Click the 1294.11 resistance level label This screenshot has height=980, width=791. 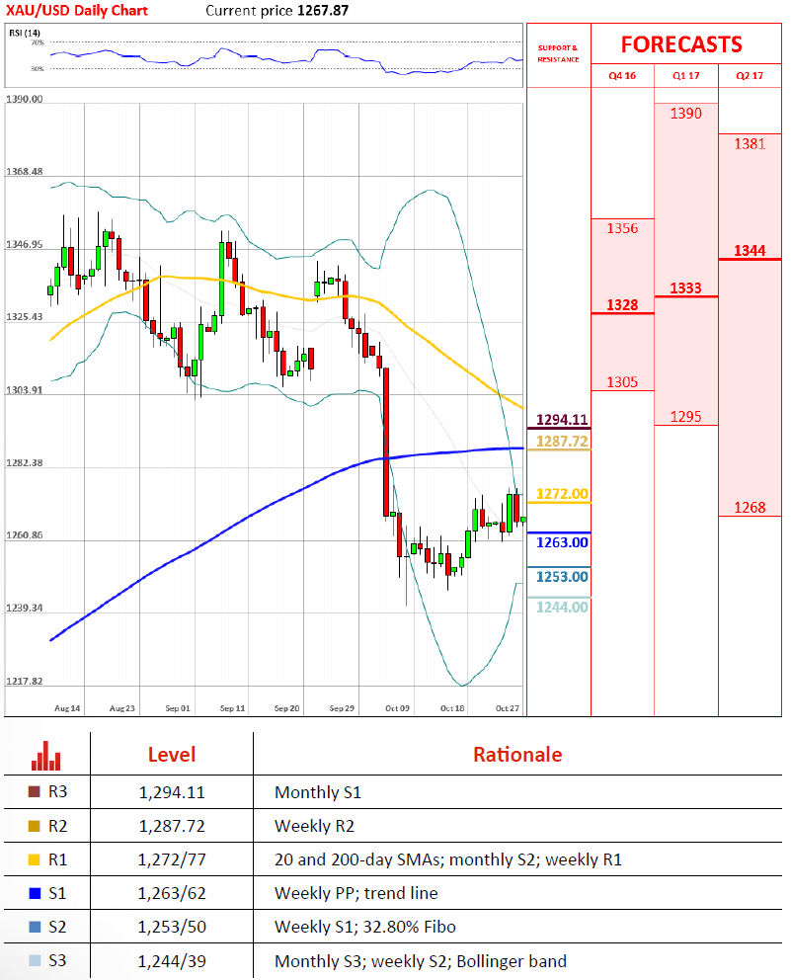pos(562,420)
